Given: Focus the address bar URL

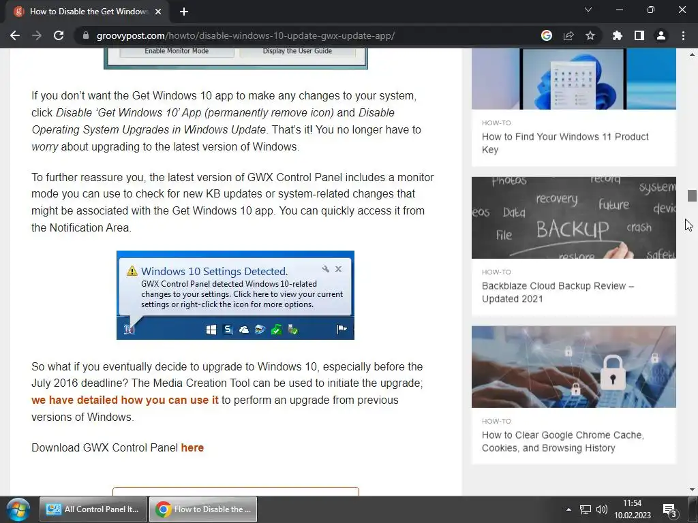Looking at the screenshot, I should 245,35.
